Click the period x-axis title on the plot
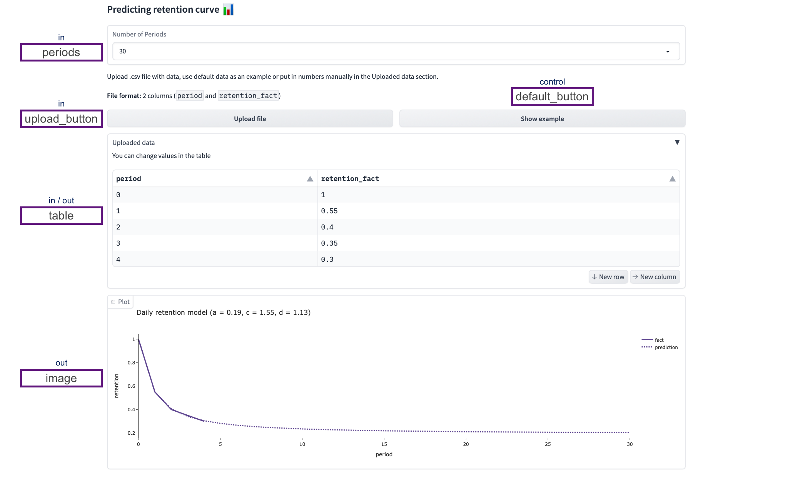 click(x=384, y=454)
